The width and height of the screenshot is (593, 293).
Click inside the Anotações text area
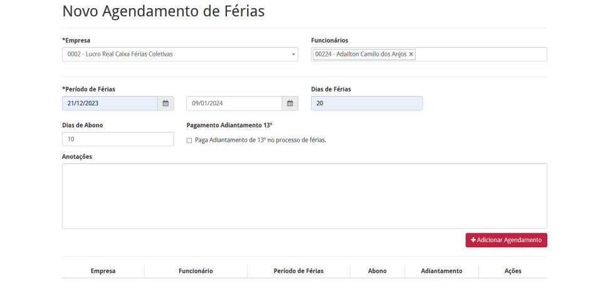tap(305, 196)
